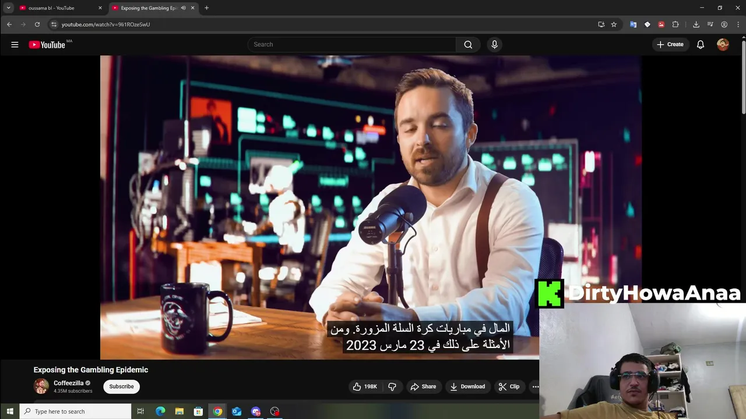This screenshot has height=419, width=746.
Task: Close the oussama bl tab
Action: [100, 8]
